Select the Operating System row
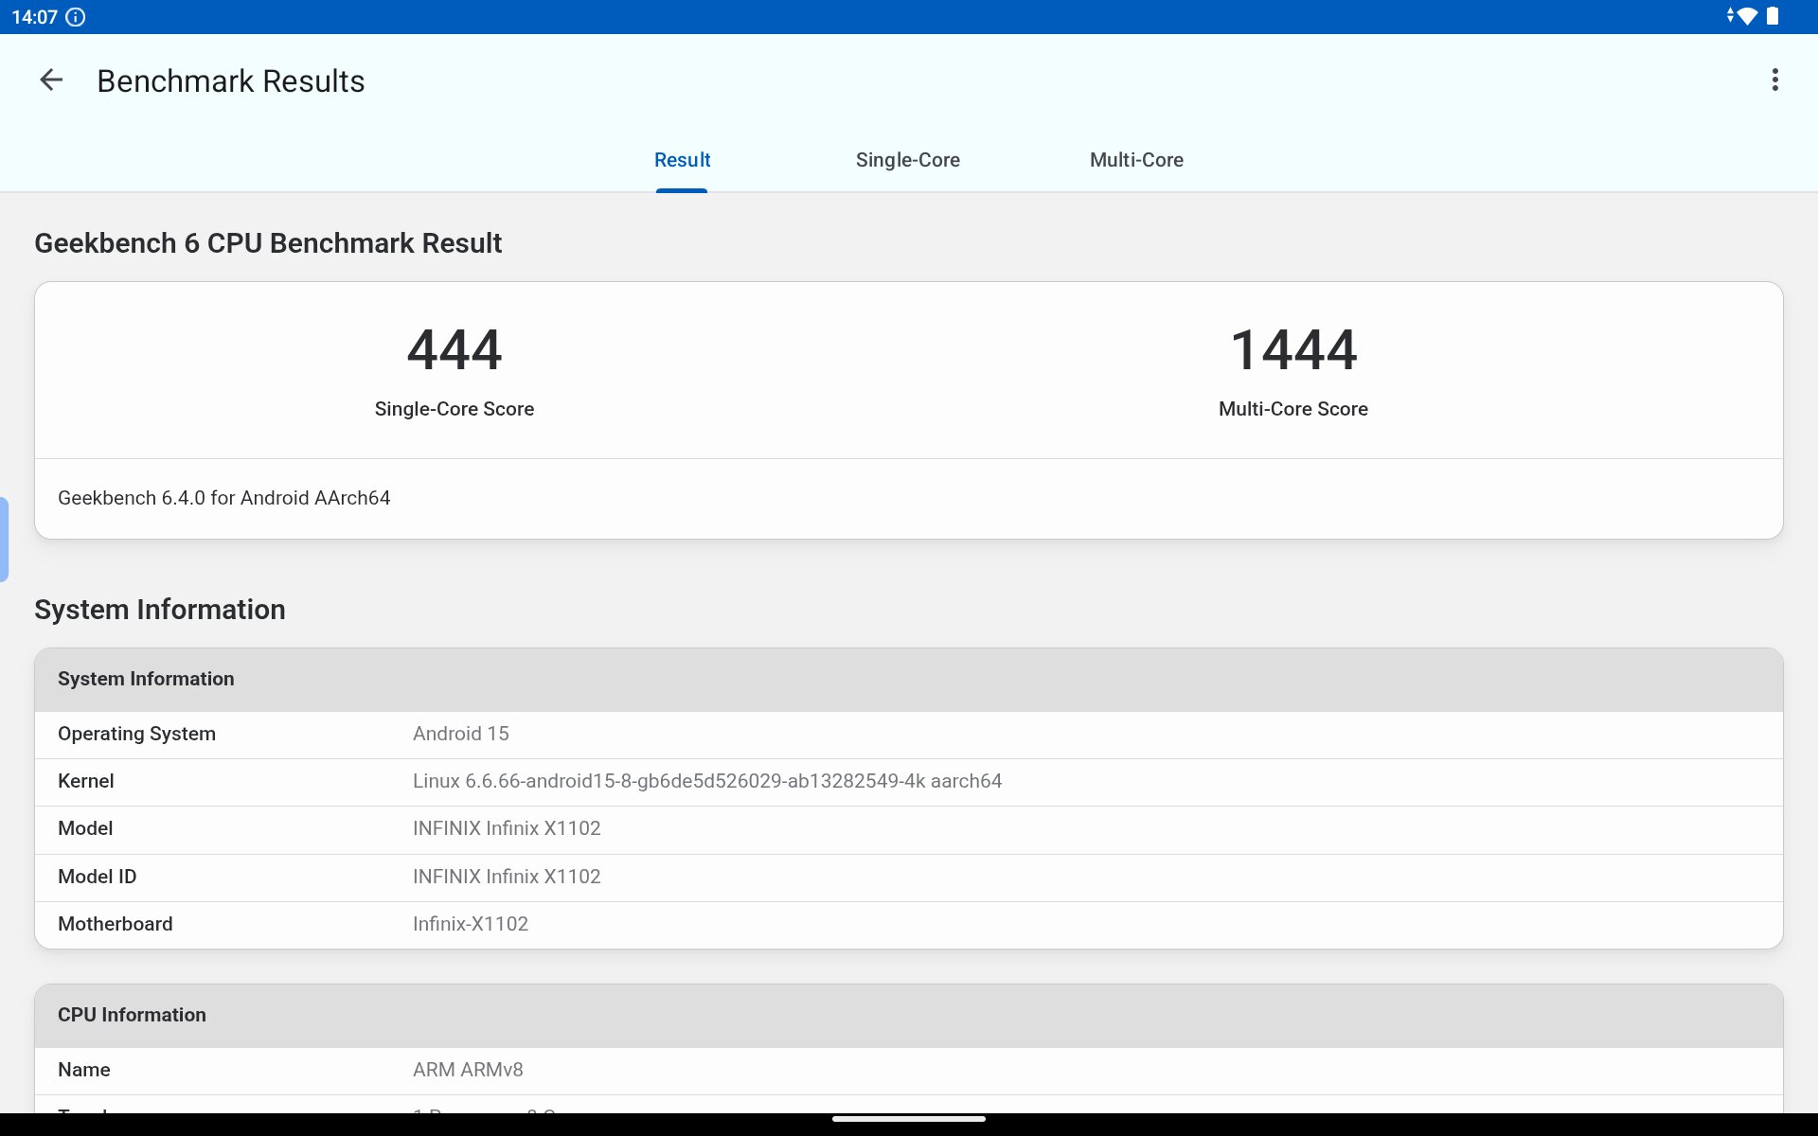 [x=909, y=735]
